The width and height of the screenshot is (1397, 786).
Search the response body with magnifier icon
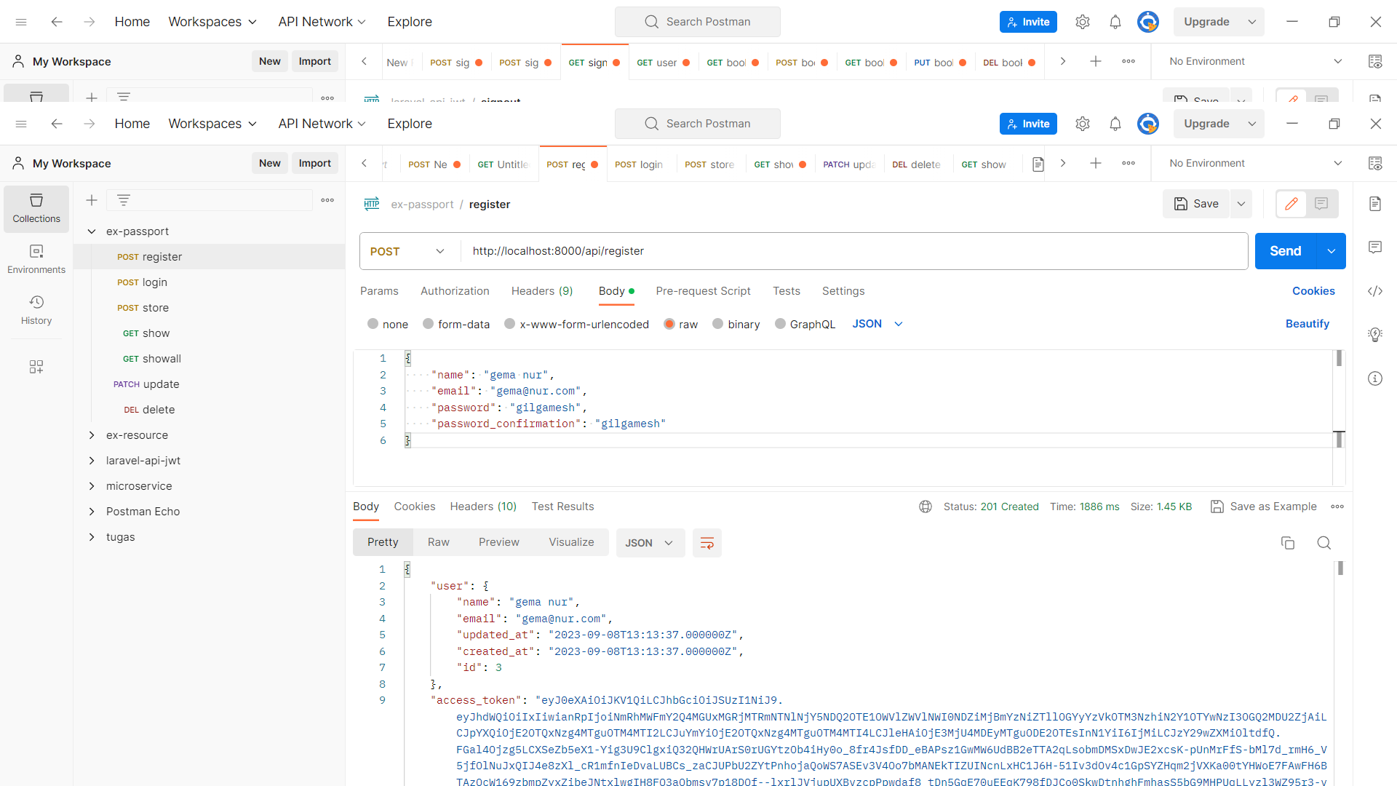(1324, 543)
